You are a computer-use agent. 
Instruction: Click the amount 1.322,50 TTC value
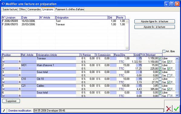(137, 62)
